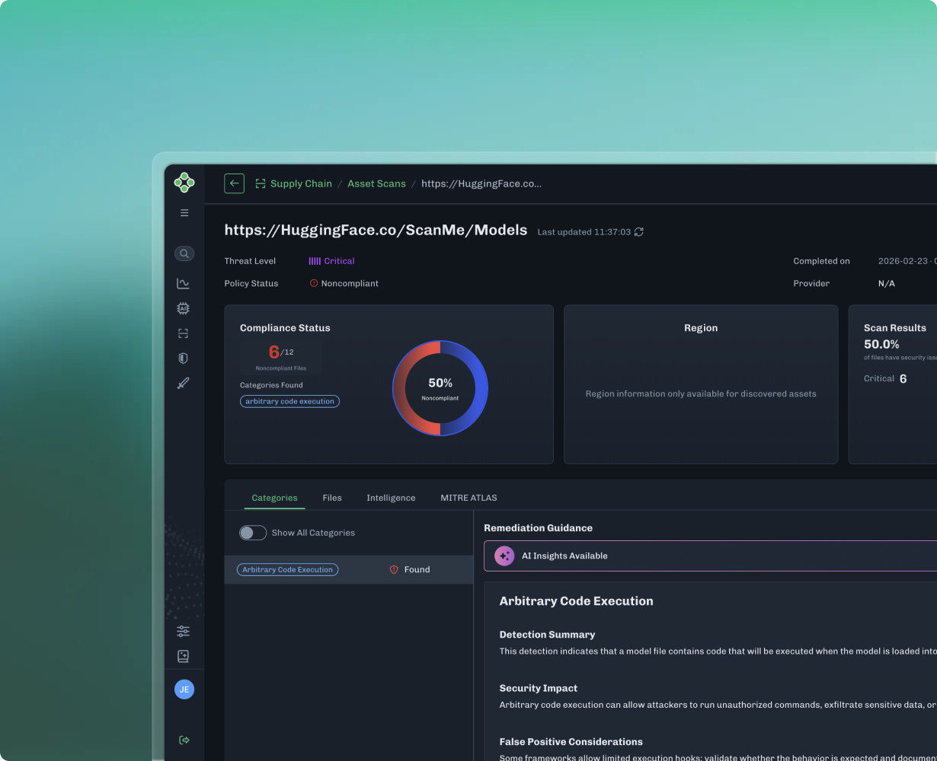This screenshot has width=937, height=761.
Task: Open the sidebar search
Action: pos(184,253)
